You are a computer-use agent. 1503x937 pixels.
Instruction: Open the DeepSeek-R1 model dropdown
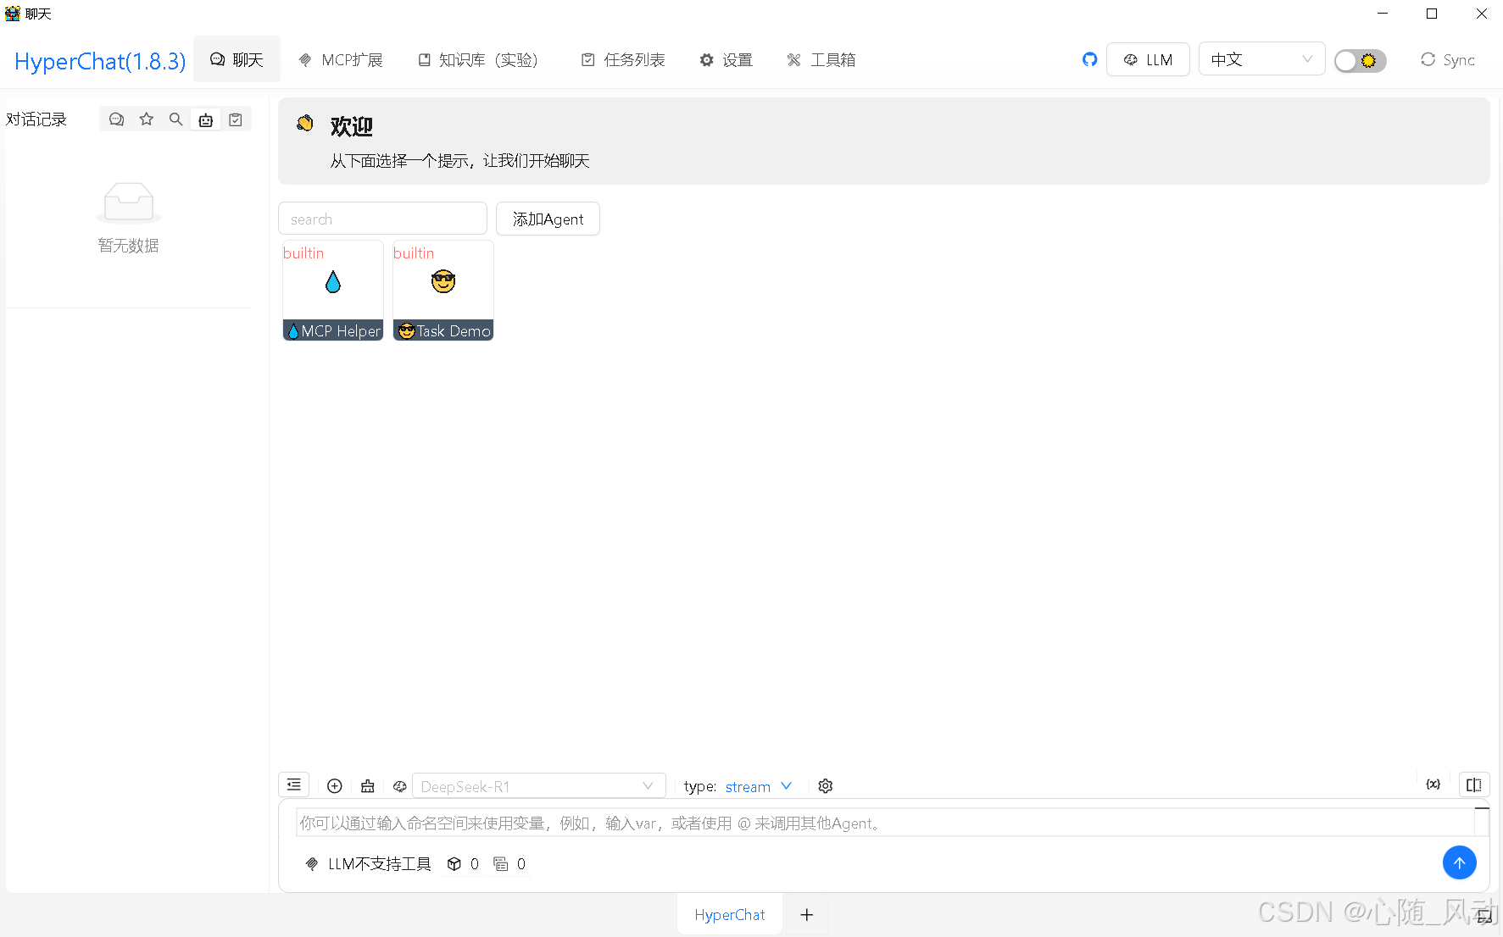(539, 786)
